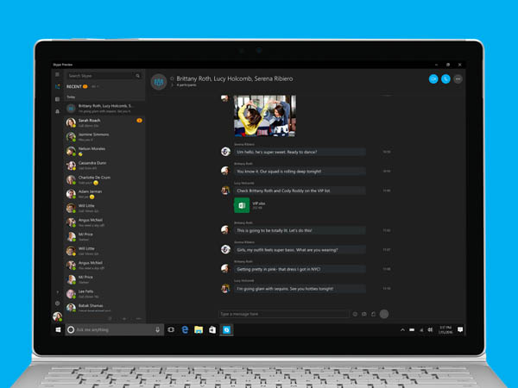Launch Microsoft Edge from the taskbar

click(x=185, y=329)
